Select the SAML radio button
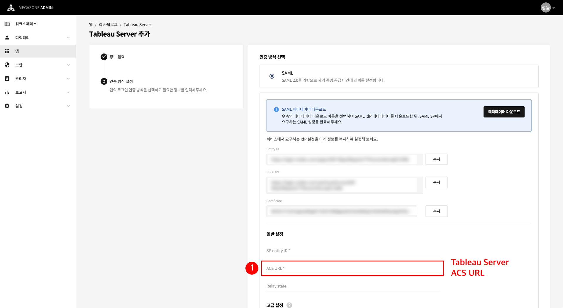Image resolution: width=563 pixels, height=308 pixels. (272, 76)
